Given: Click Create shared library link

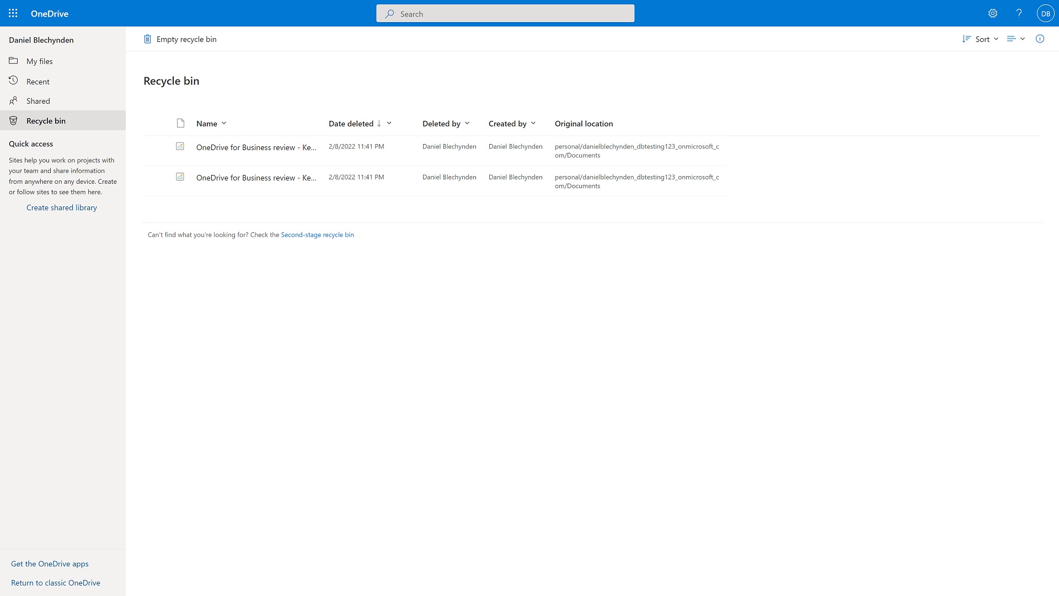Looking at the screenshot, I should click(x=62, y=207).
